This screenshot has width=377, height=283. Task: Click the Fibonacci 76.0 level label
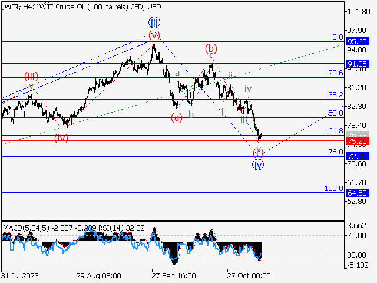336,152
